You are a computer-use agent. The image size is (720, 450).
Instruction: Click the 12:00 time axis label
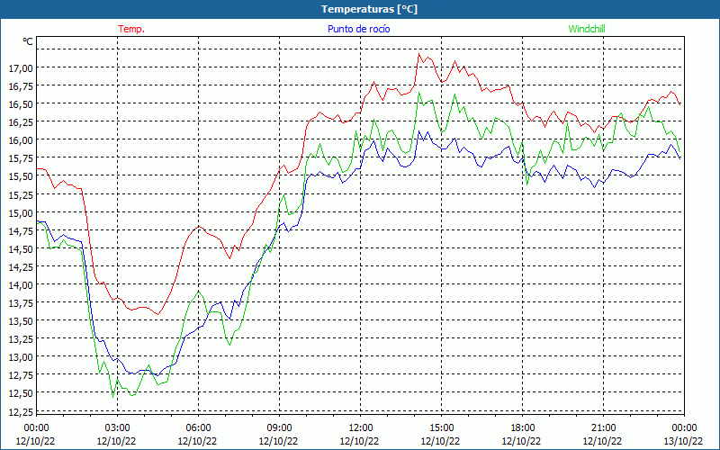click(x=361, y=428)
